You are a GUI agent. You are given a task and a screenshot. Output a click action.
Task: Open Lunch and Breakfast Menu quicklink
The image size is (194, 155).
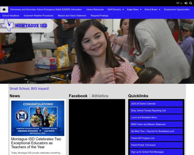coord(156,118)
